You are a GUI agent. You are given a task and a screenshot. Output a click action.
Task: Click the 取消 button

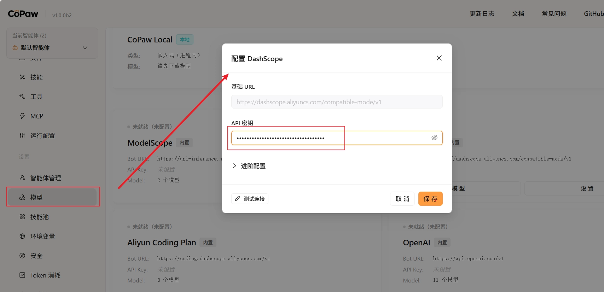[x=402, y=199]
